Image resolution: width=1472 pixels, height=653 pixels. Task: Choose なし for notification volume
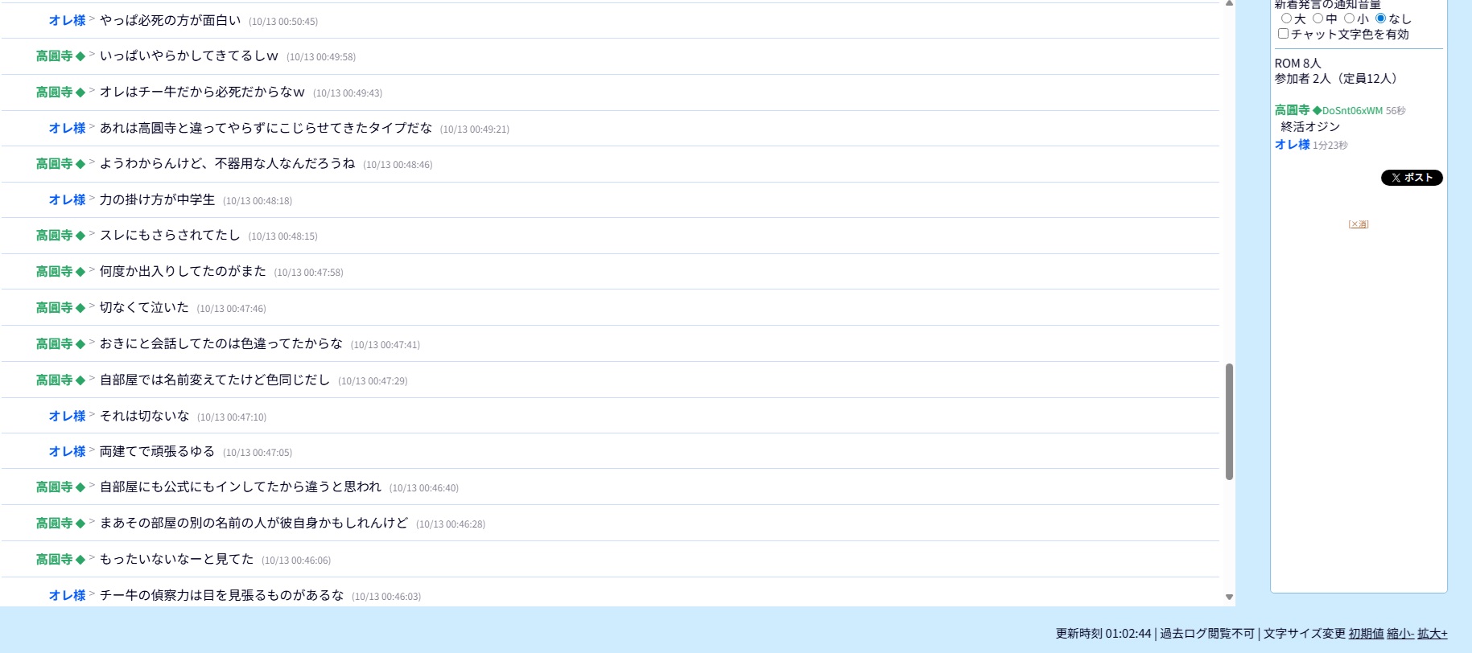point(1380,18)
